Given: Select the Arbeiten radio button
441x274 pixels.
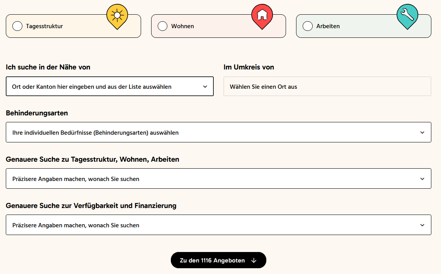Looking at the screenshot, I should 308,26.
